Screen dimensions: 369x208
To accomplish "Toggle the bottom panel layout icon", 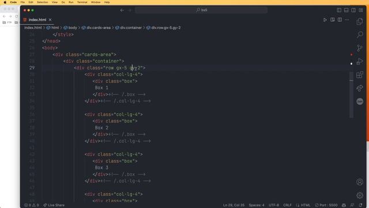I will coord(346,10).
